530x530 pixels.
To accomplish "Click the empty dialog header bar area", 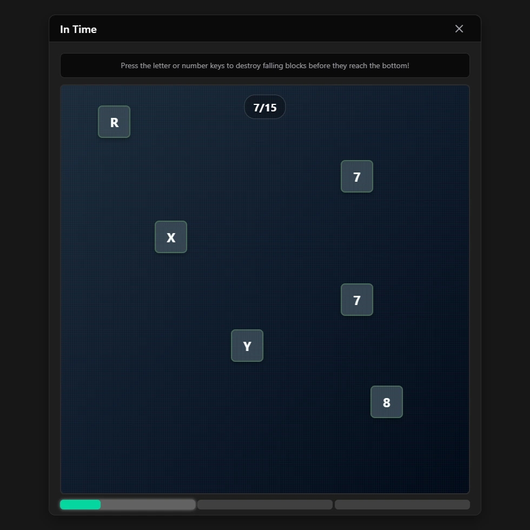I will click(270, 29).
